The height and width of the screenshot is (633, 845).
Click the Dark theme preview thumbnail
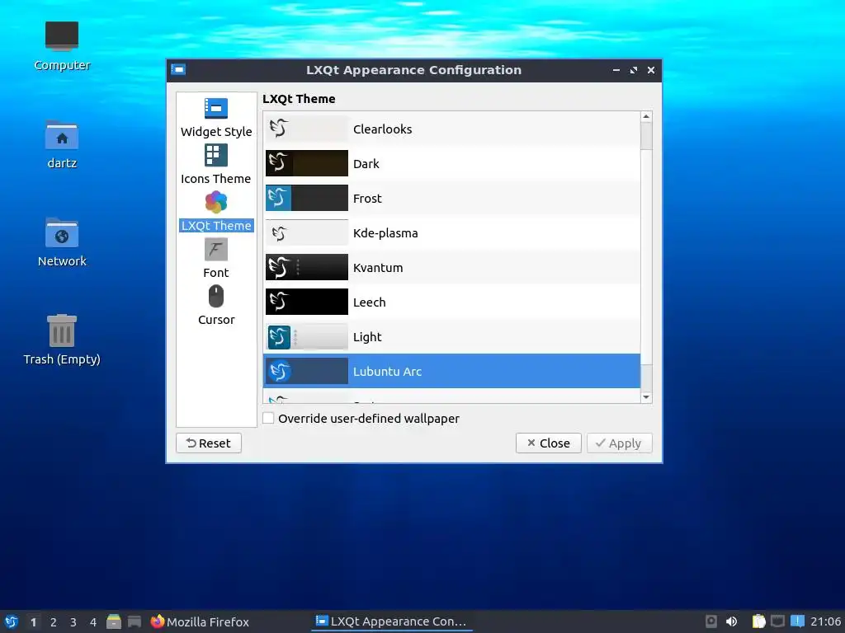tap(307, 163)
